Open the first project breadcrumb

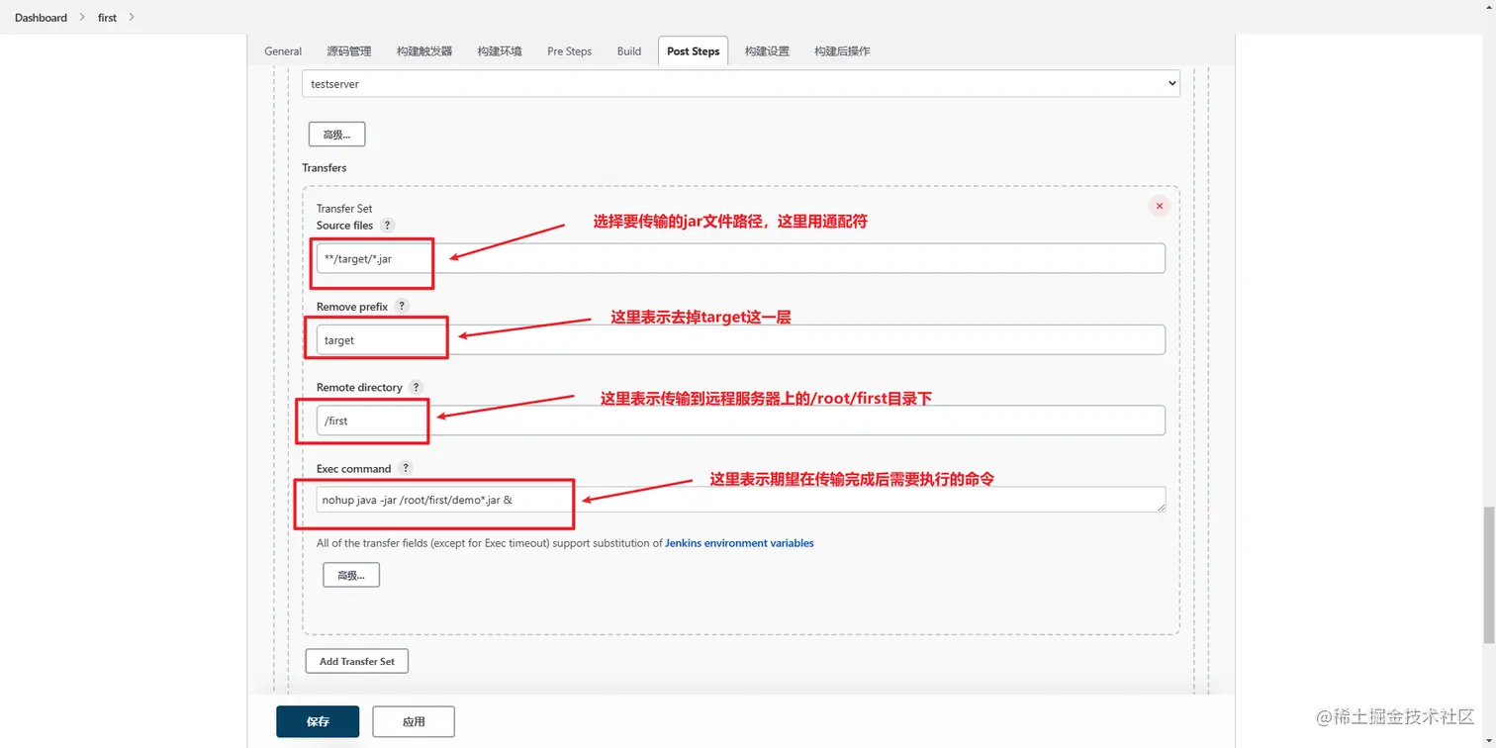coord(108,18)
